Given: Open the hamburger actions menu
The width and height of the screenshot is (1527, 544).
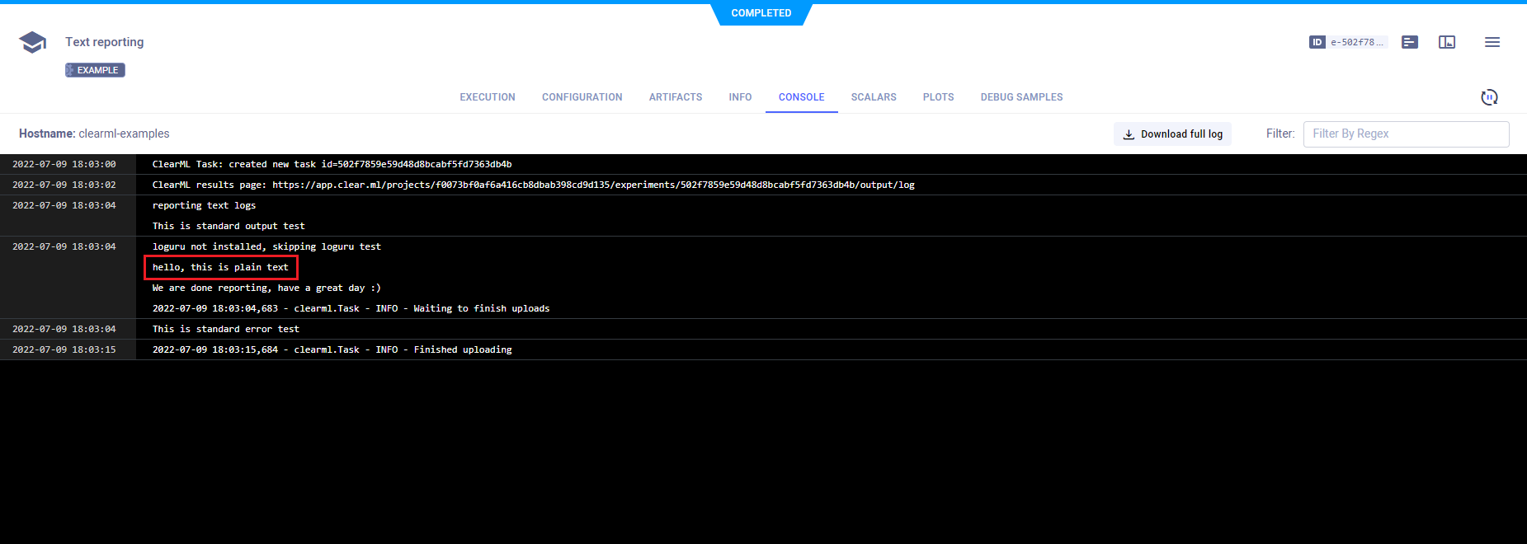Looking at the screenshot, I should [1492, 42].
